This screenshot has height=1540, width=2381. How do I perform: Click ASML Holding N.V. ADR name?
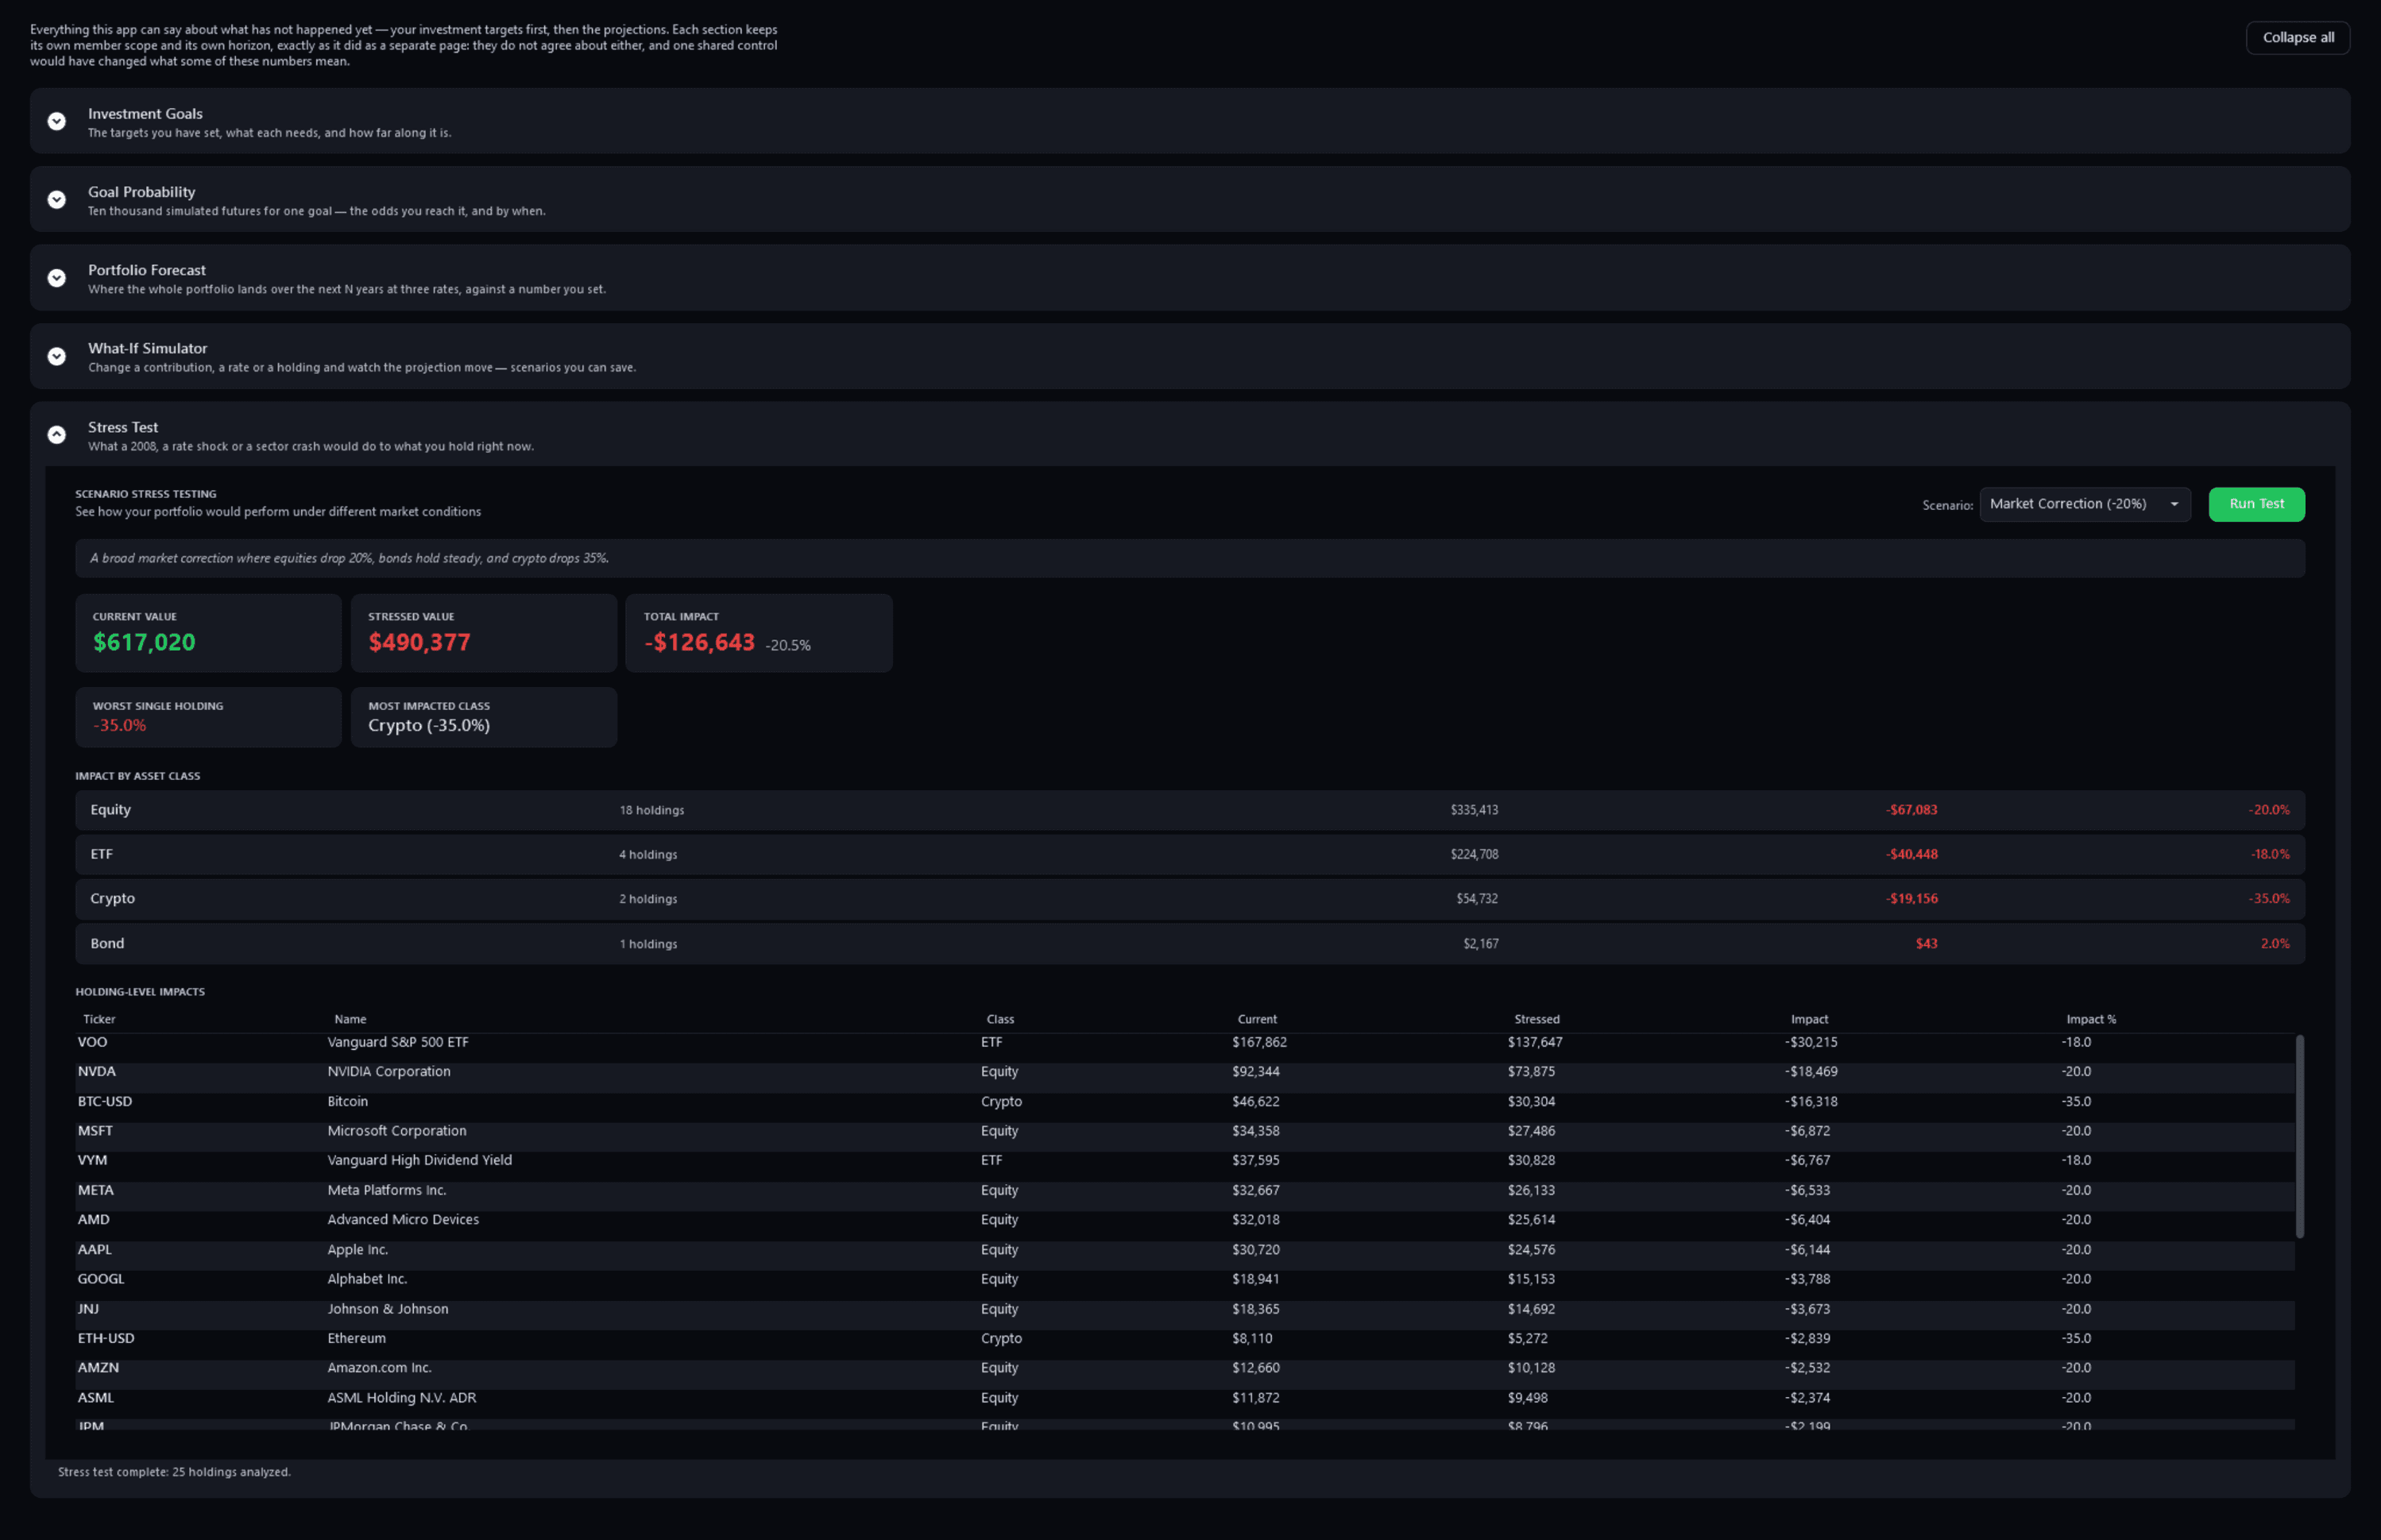click(x=402, y=1397)
